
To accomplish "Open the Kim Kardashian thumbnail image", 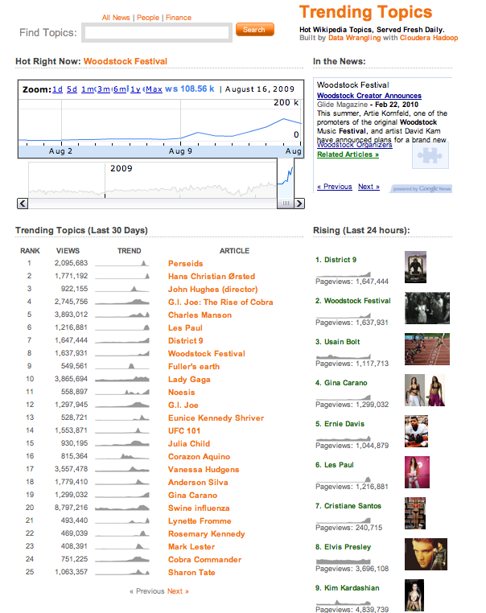I will (414, 595).
